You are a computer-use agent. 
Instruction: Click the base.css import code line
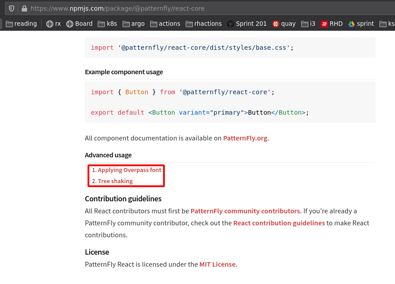(x=192, y=48)
